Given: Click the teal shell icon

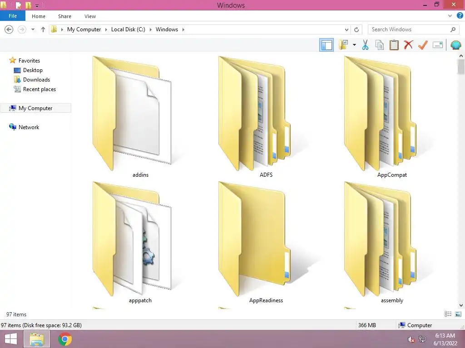Looking at the screenshot, I should 455,45.
